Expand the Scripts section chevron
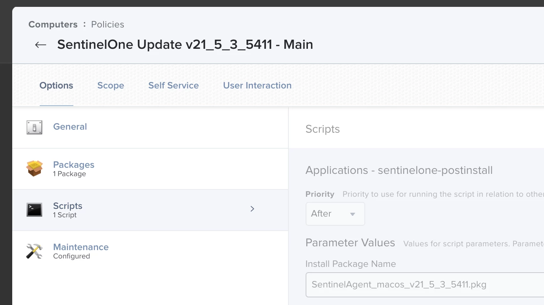 252,209
